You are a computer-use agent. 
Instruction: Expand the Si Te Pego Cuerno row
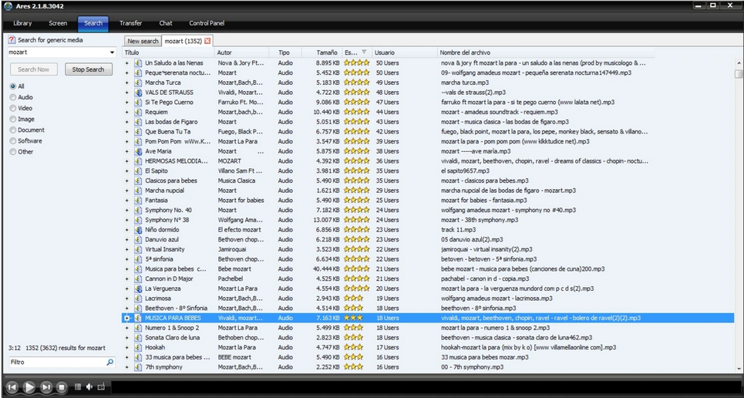tap(126, 102)
